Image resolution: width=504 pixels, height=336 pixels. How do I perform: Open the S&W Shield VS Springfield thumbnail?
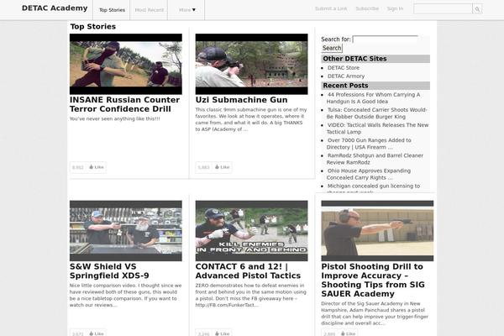(x=126, y=231)
